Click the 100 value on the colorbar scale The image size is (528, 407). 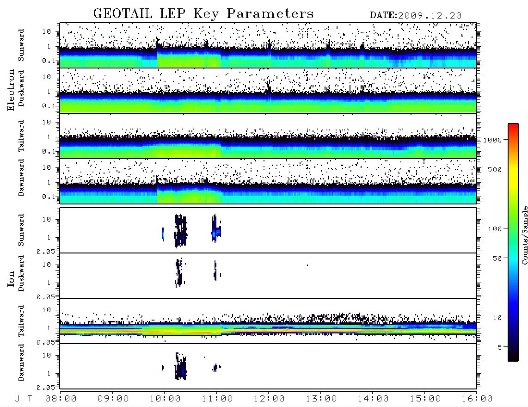495,229
